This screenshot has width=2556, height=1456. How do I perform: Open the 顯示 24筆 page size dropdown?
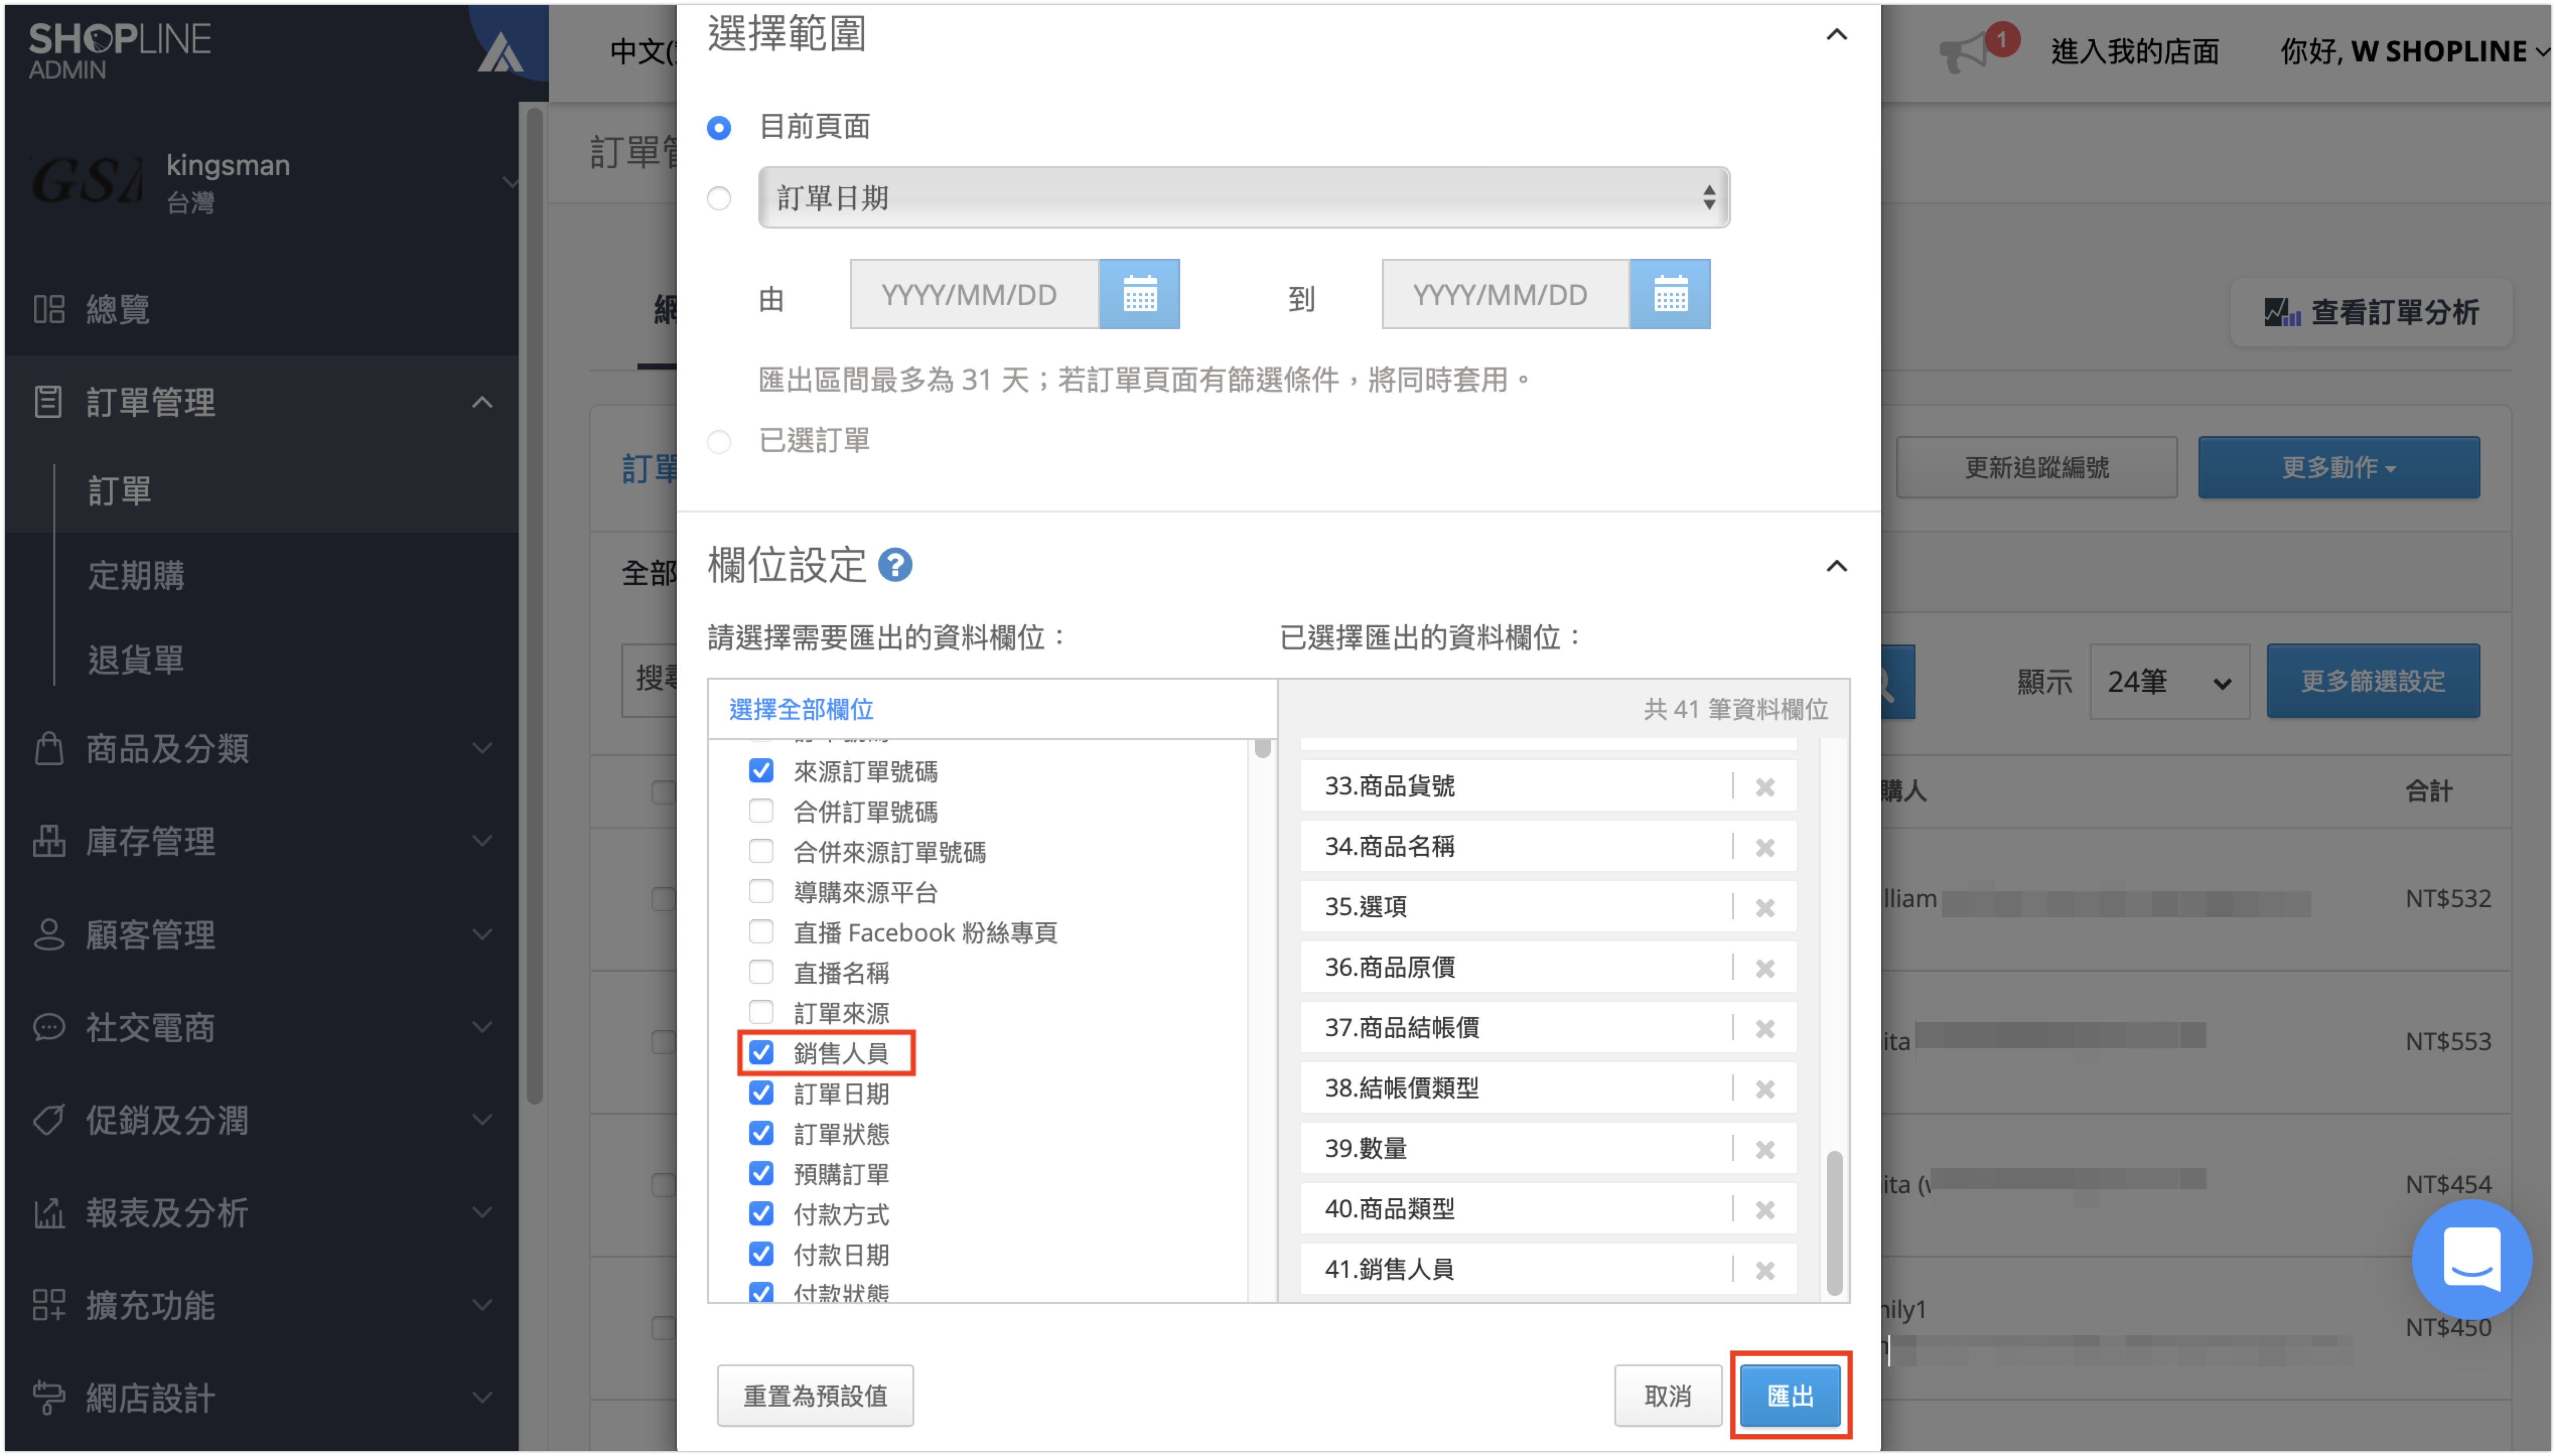(2168, 682)
